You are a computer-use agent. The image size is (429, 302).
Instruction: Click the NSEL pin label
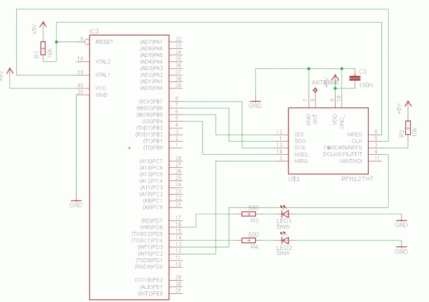301,154
